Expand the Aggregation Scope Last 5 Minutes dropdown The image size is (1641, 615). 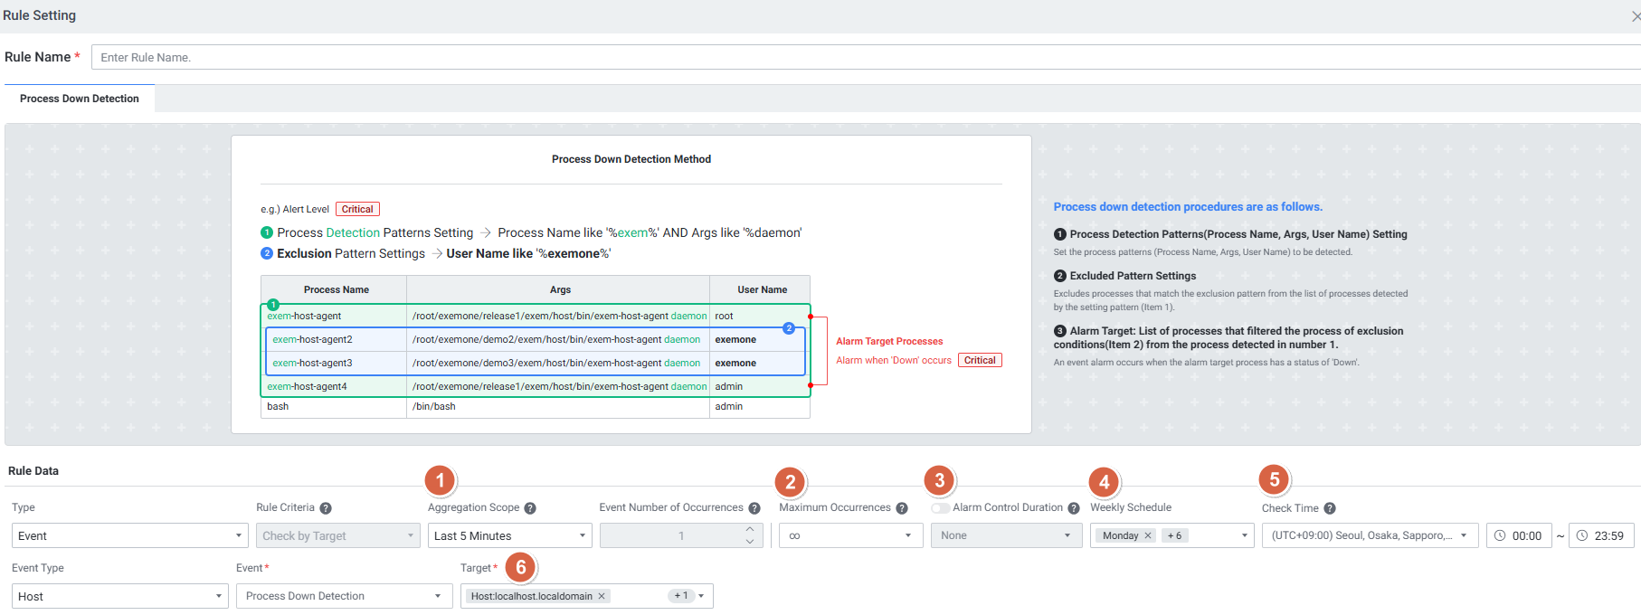tap(509, 535)
